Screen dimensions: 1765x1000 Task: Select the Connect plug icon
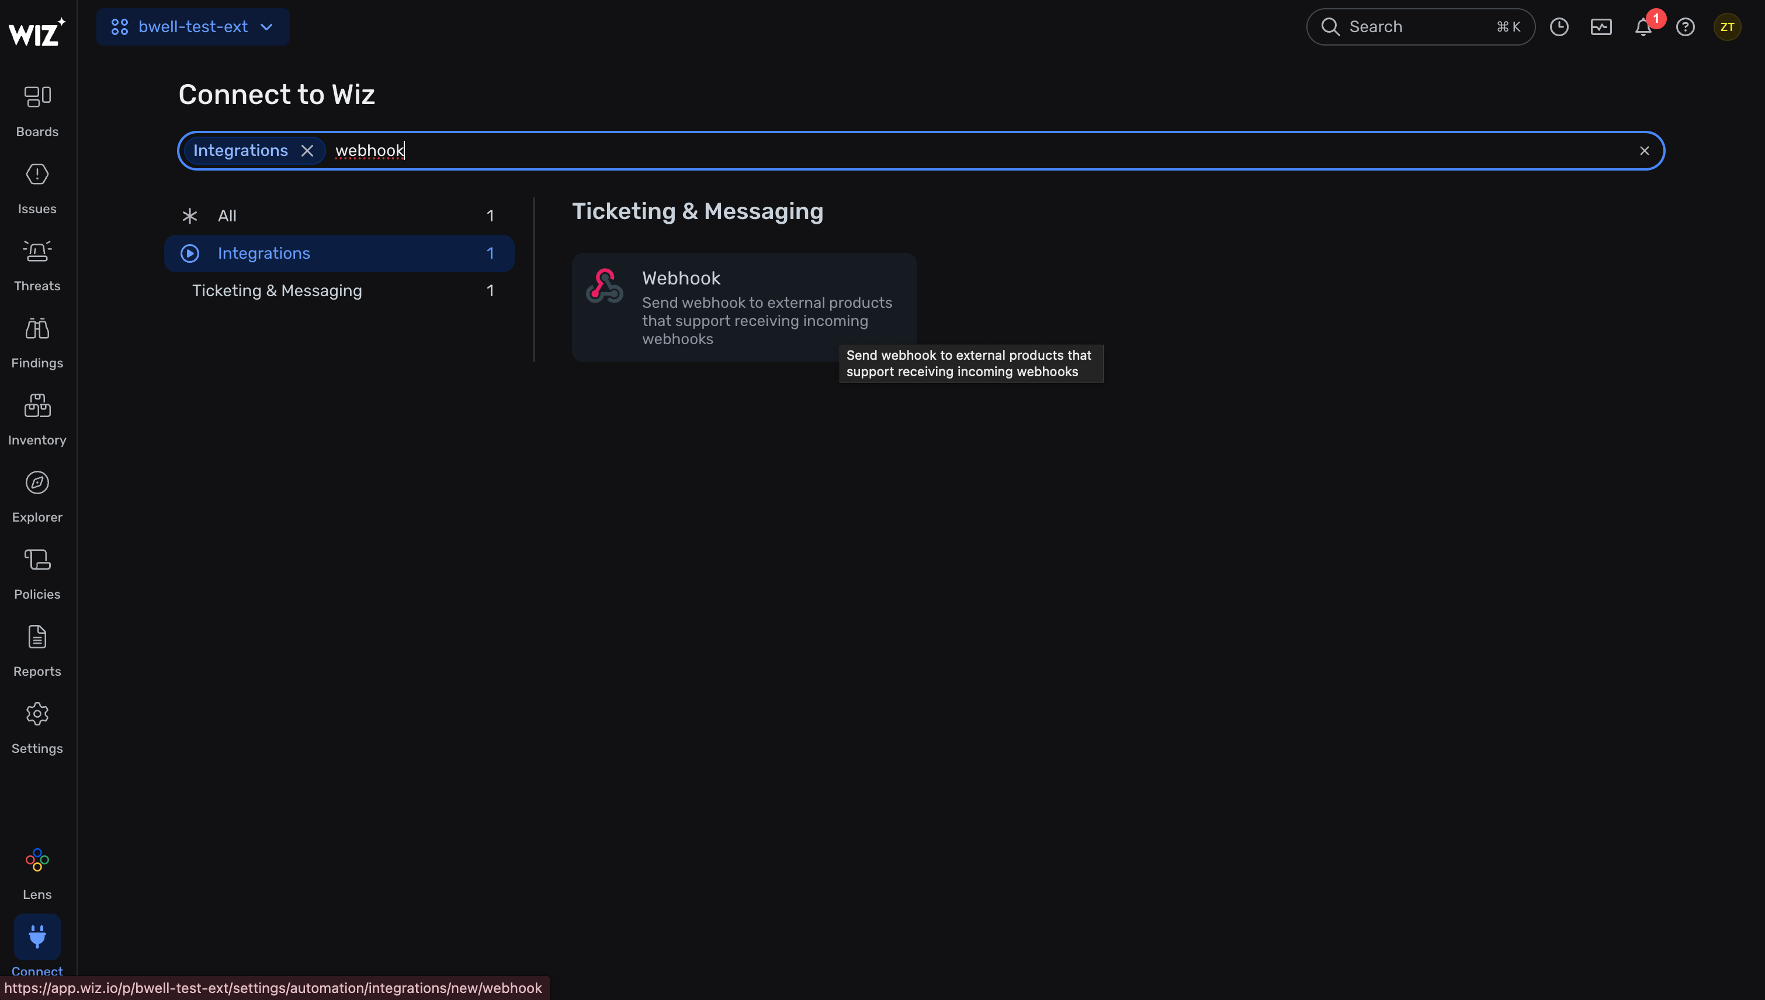point(37,937)
